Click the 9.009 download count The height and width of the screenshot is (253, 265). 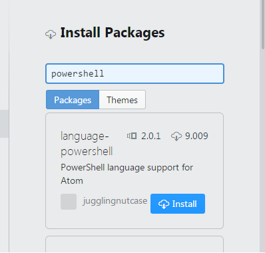196,136
